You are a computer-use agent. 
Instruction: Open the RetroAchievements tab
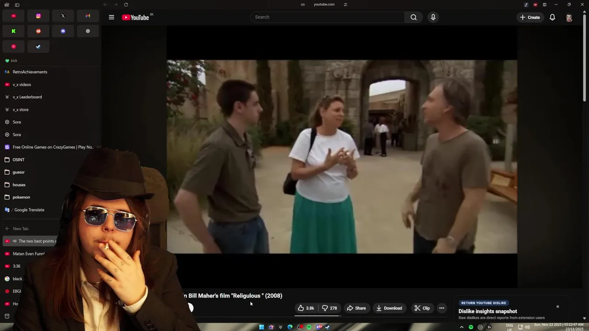pos(51,72)
